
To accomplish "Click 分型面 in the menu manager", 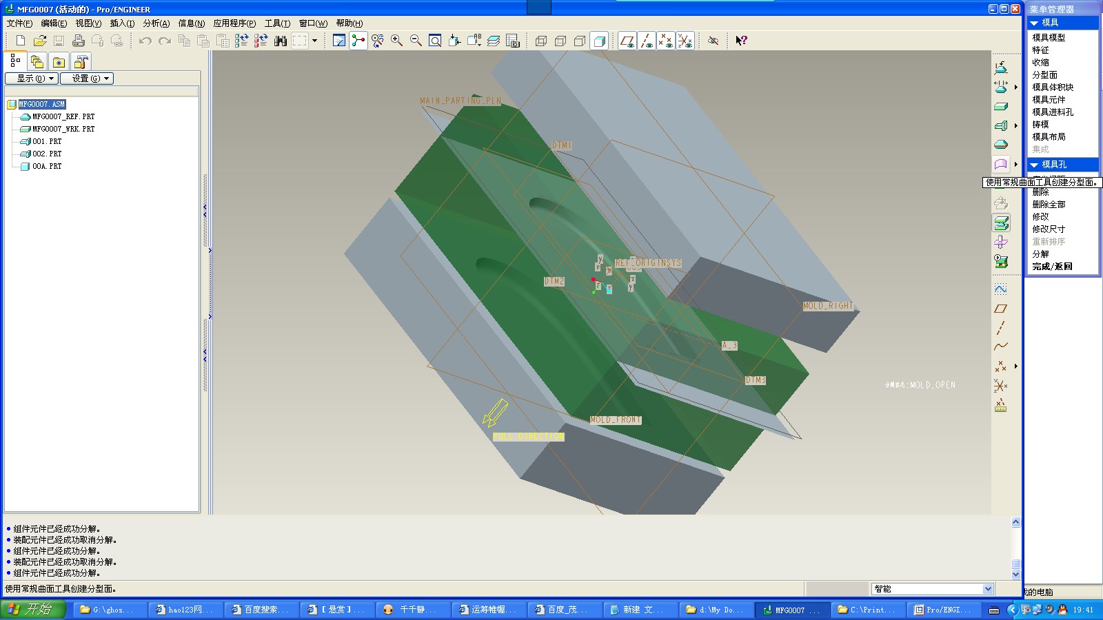I will pos(1044,75).
